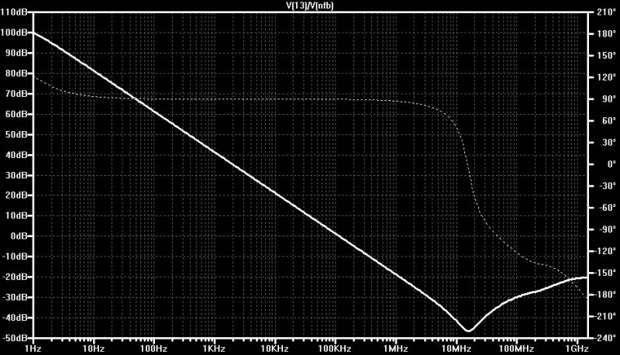Click the 50dB left axis label

pyautogui.click(x=16, y=134)
